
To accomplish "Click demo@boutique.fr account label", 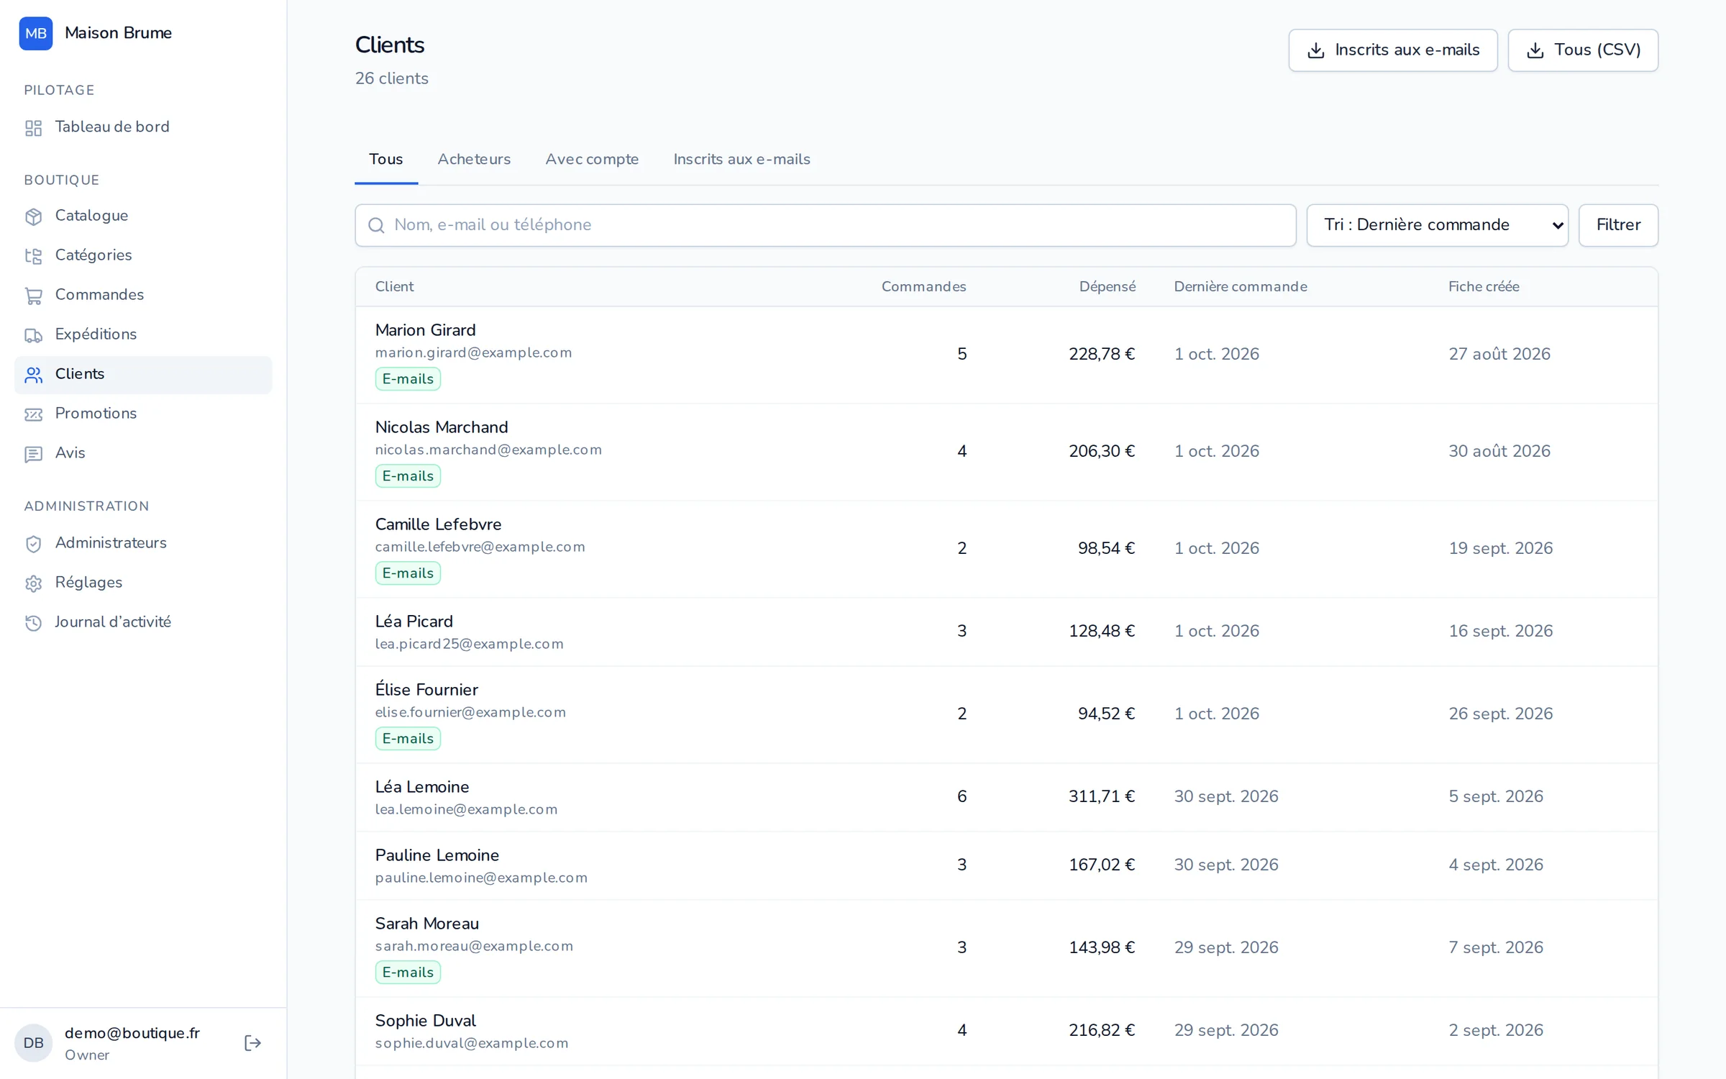I will pos(132,1034).
